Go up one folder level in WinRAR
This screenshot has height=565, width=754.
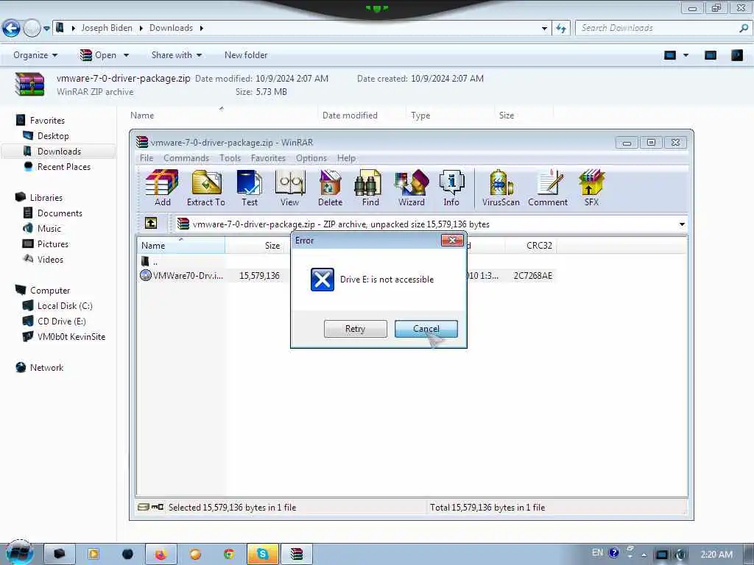tap(150, 224)
